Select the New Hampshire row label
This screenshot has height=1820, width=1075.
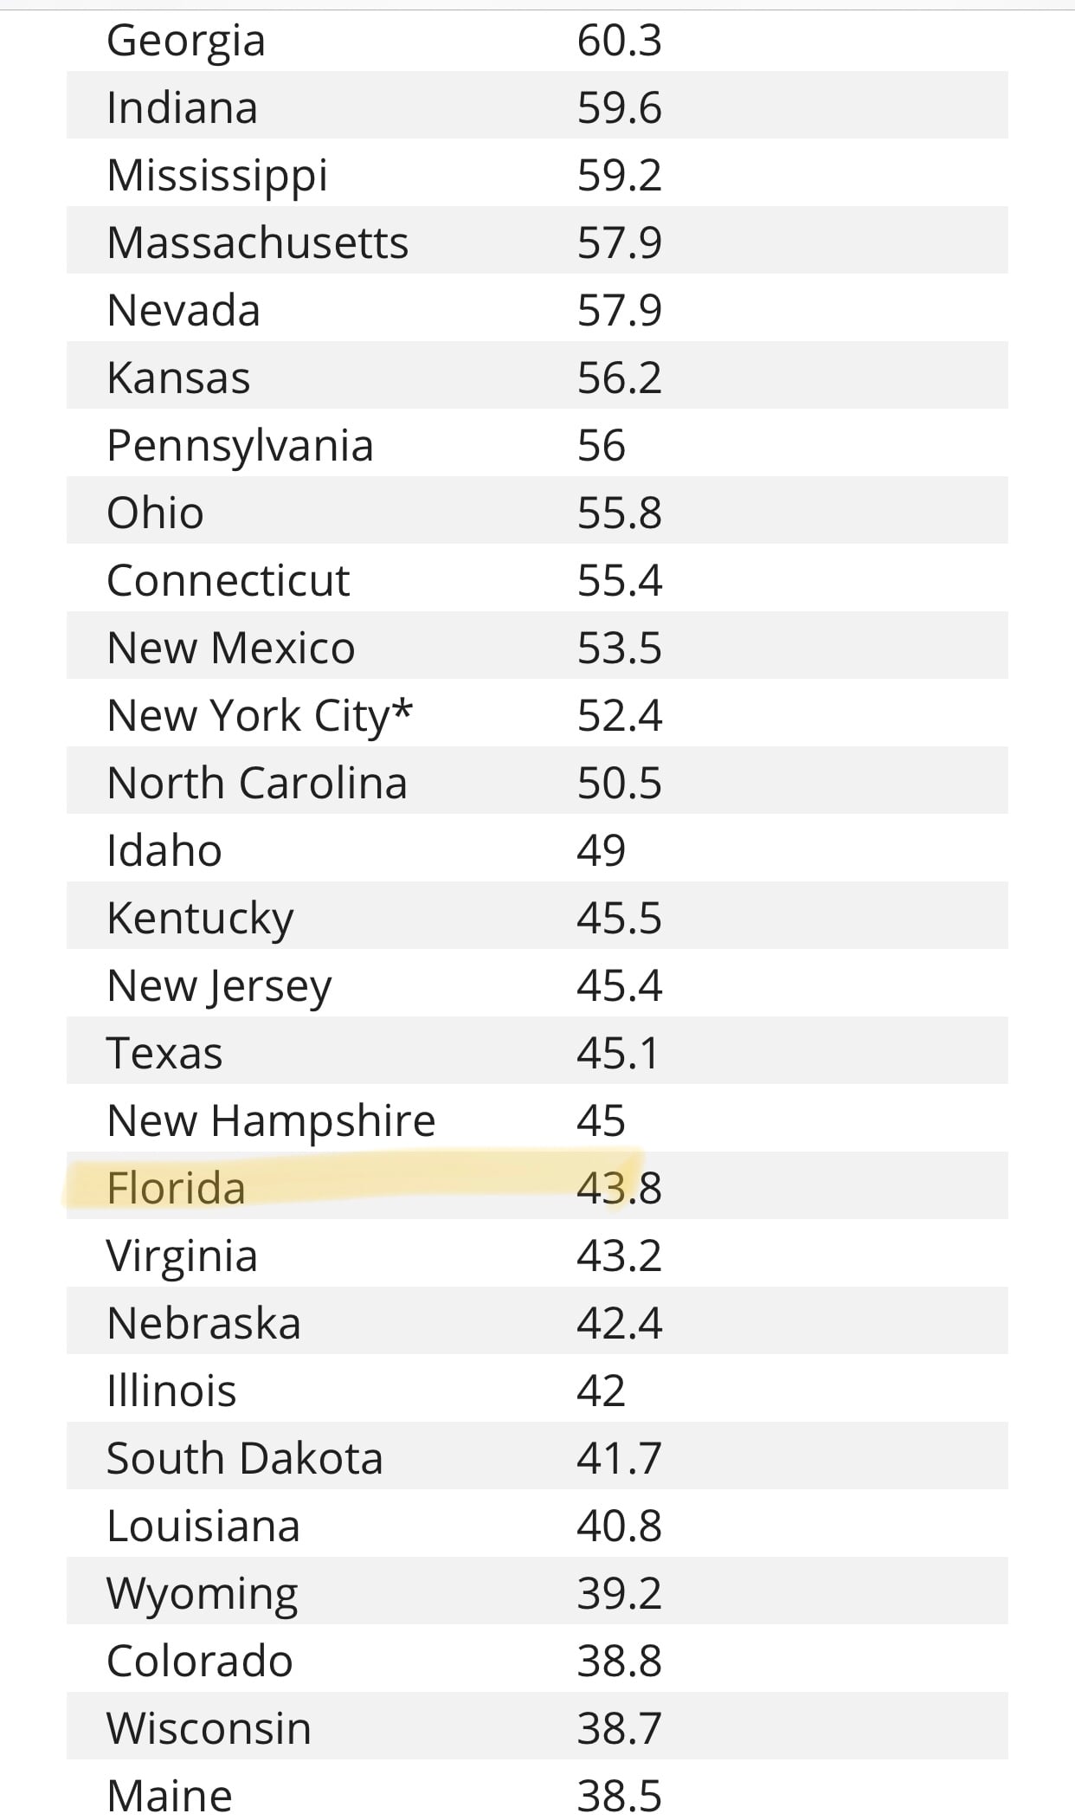pos(271,1120)
